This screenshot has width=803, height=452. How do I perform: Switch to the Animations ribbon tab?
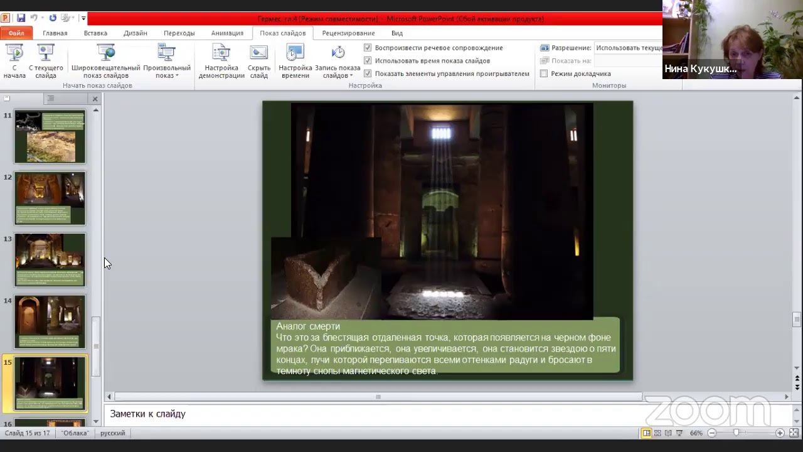[227, 33]
